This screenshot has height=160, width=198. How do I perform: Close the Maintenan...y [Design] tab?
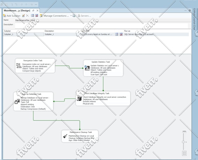37,10
